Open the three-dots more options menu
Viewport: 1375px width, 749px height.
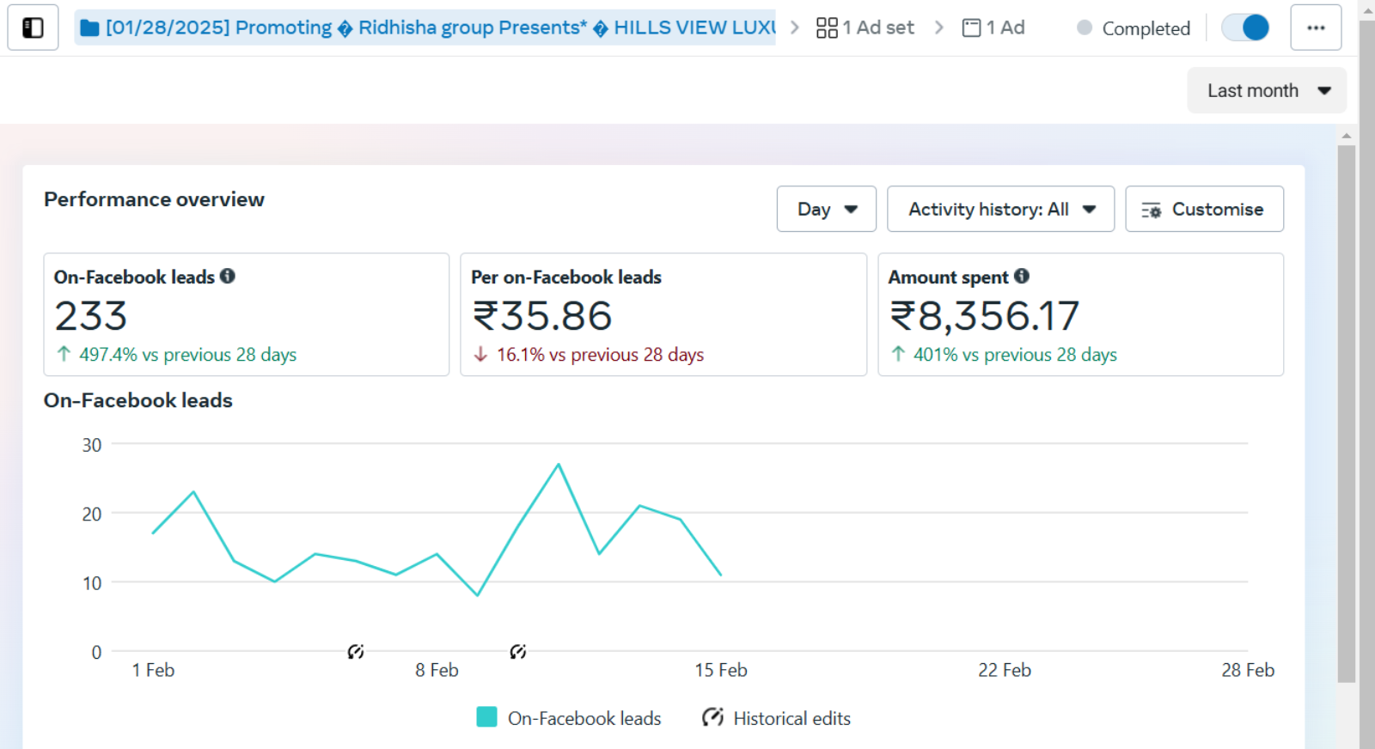(x=1315, y=27)
